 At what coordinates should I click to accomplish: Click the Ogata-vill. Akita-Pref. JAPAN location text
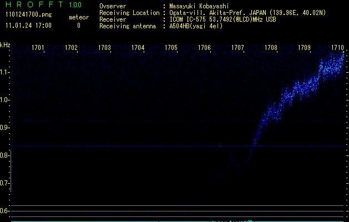pyautogui.click(x=247, y=13)
